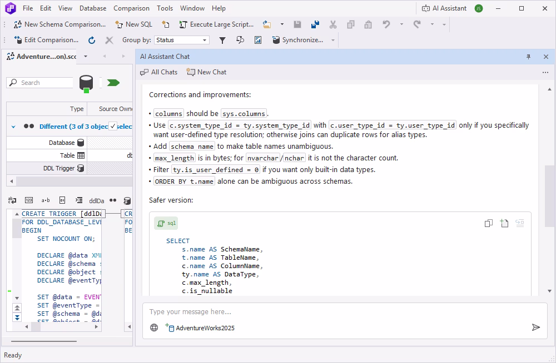This screenshot has width=556, height=363.
Task: Open the Tools menu
Action: click(x=165, y=8)
